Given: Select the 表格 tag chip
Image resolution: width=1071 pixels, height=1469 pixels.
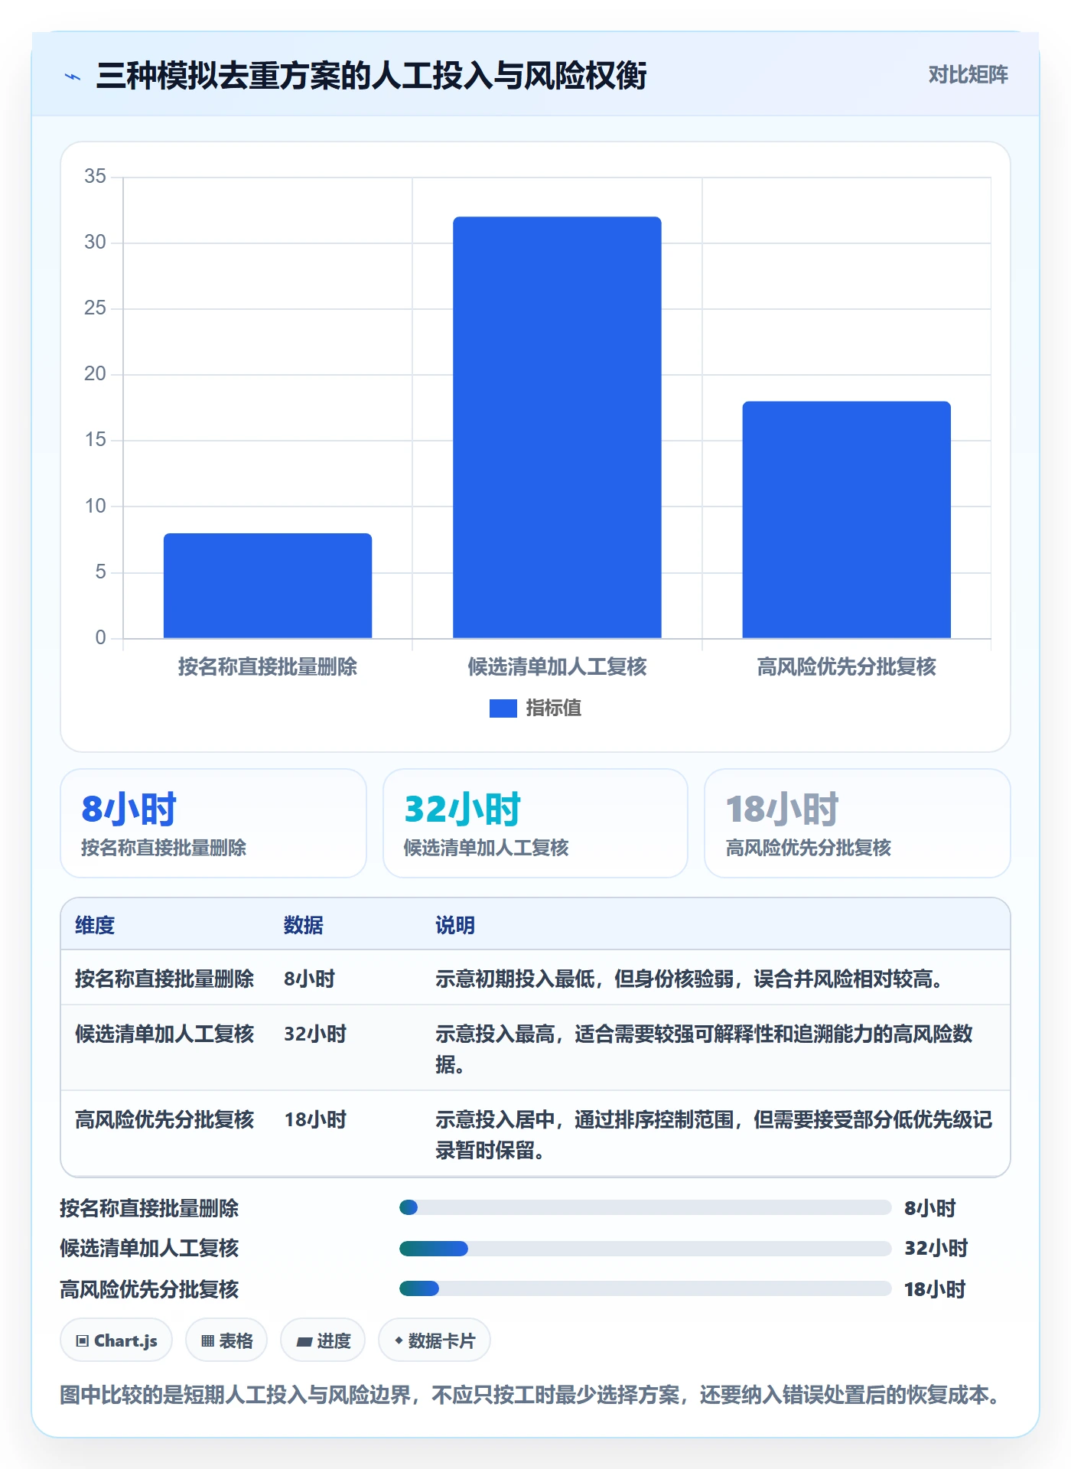Looking at the screenshot, I should click(226, 1340).
